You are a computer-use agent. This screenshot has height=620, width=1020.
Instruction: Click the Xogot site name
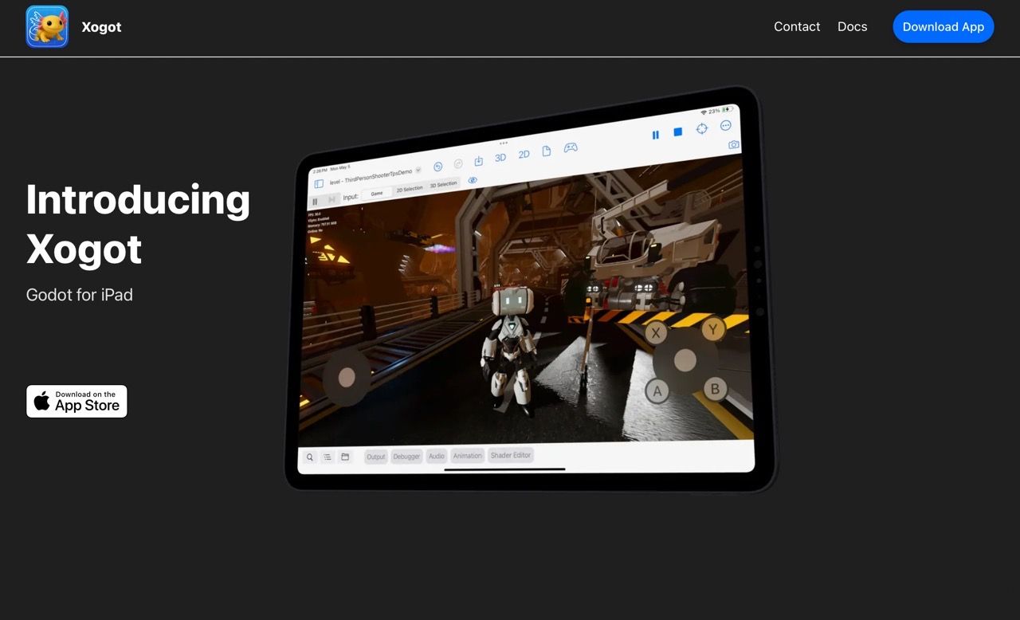click(101, 26)
